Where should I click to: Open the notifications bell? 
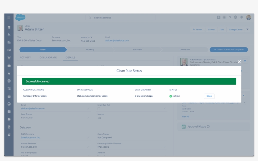(241, 17)
